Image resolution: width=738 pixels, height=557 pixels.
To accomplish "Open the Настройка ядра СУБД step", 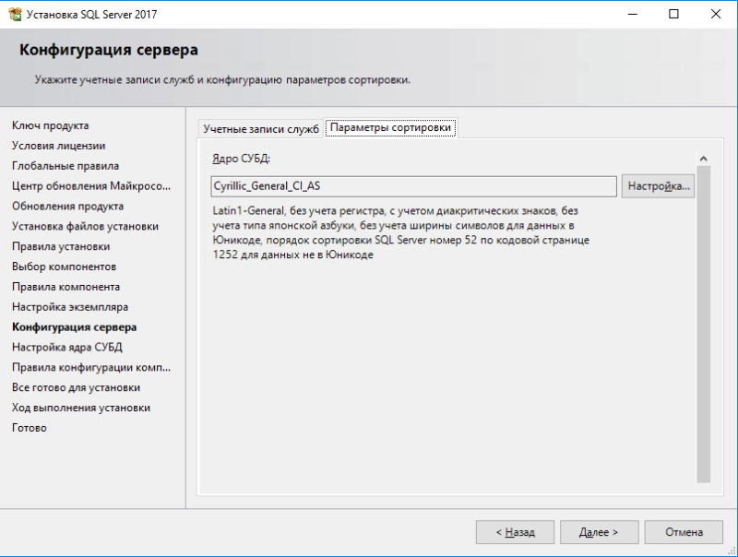I will (x=67, y=348).
